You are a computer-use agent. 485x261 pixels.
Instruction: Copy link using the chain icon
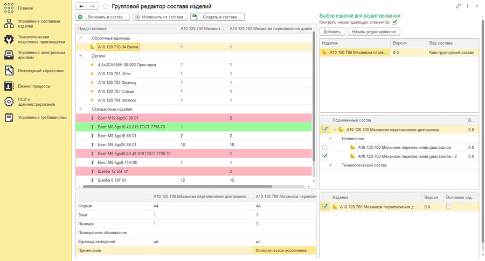(458, 6)
